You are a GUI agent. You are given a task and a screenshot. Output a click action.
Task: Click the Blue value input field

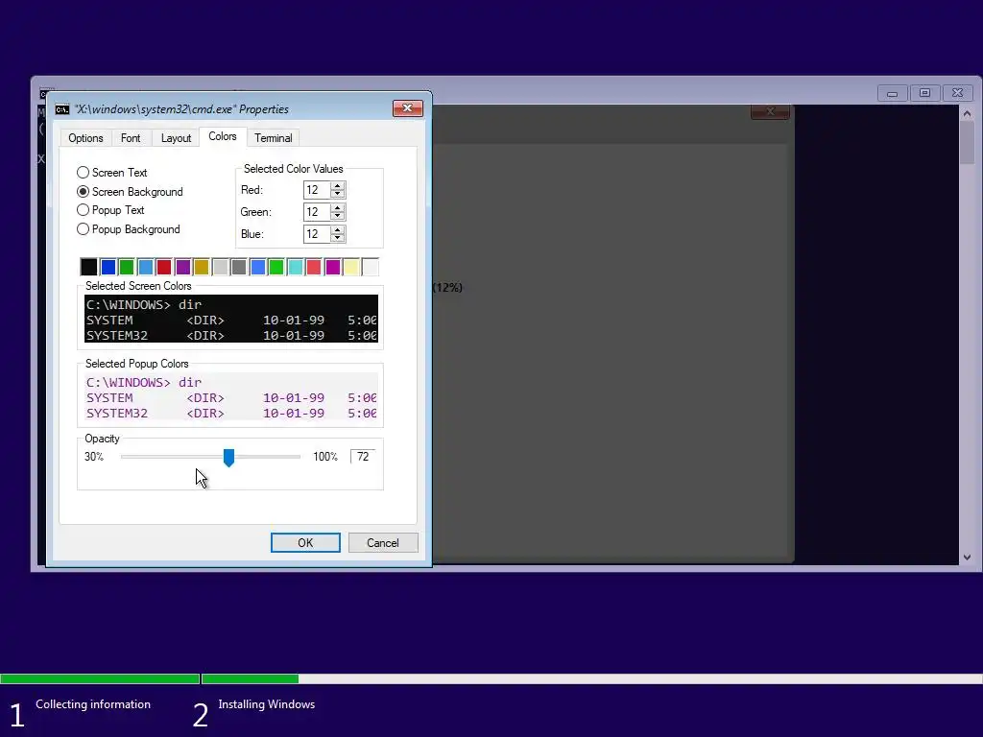pos(317,234)
